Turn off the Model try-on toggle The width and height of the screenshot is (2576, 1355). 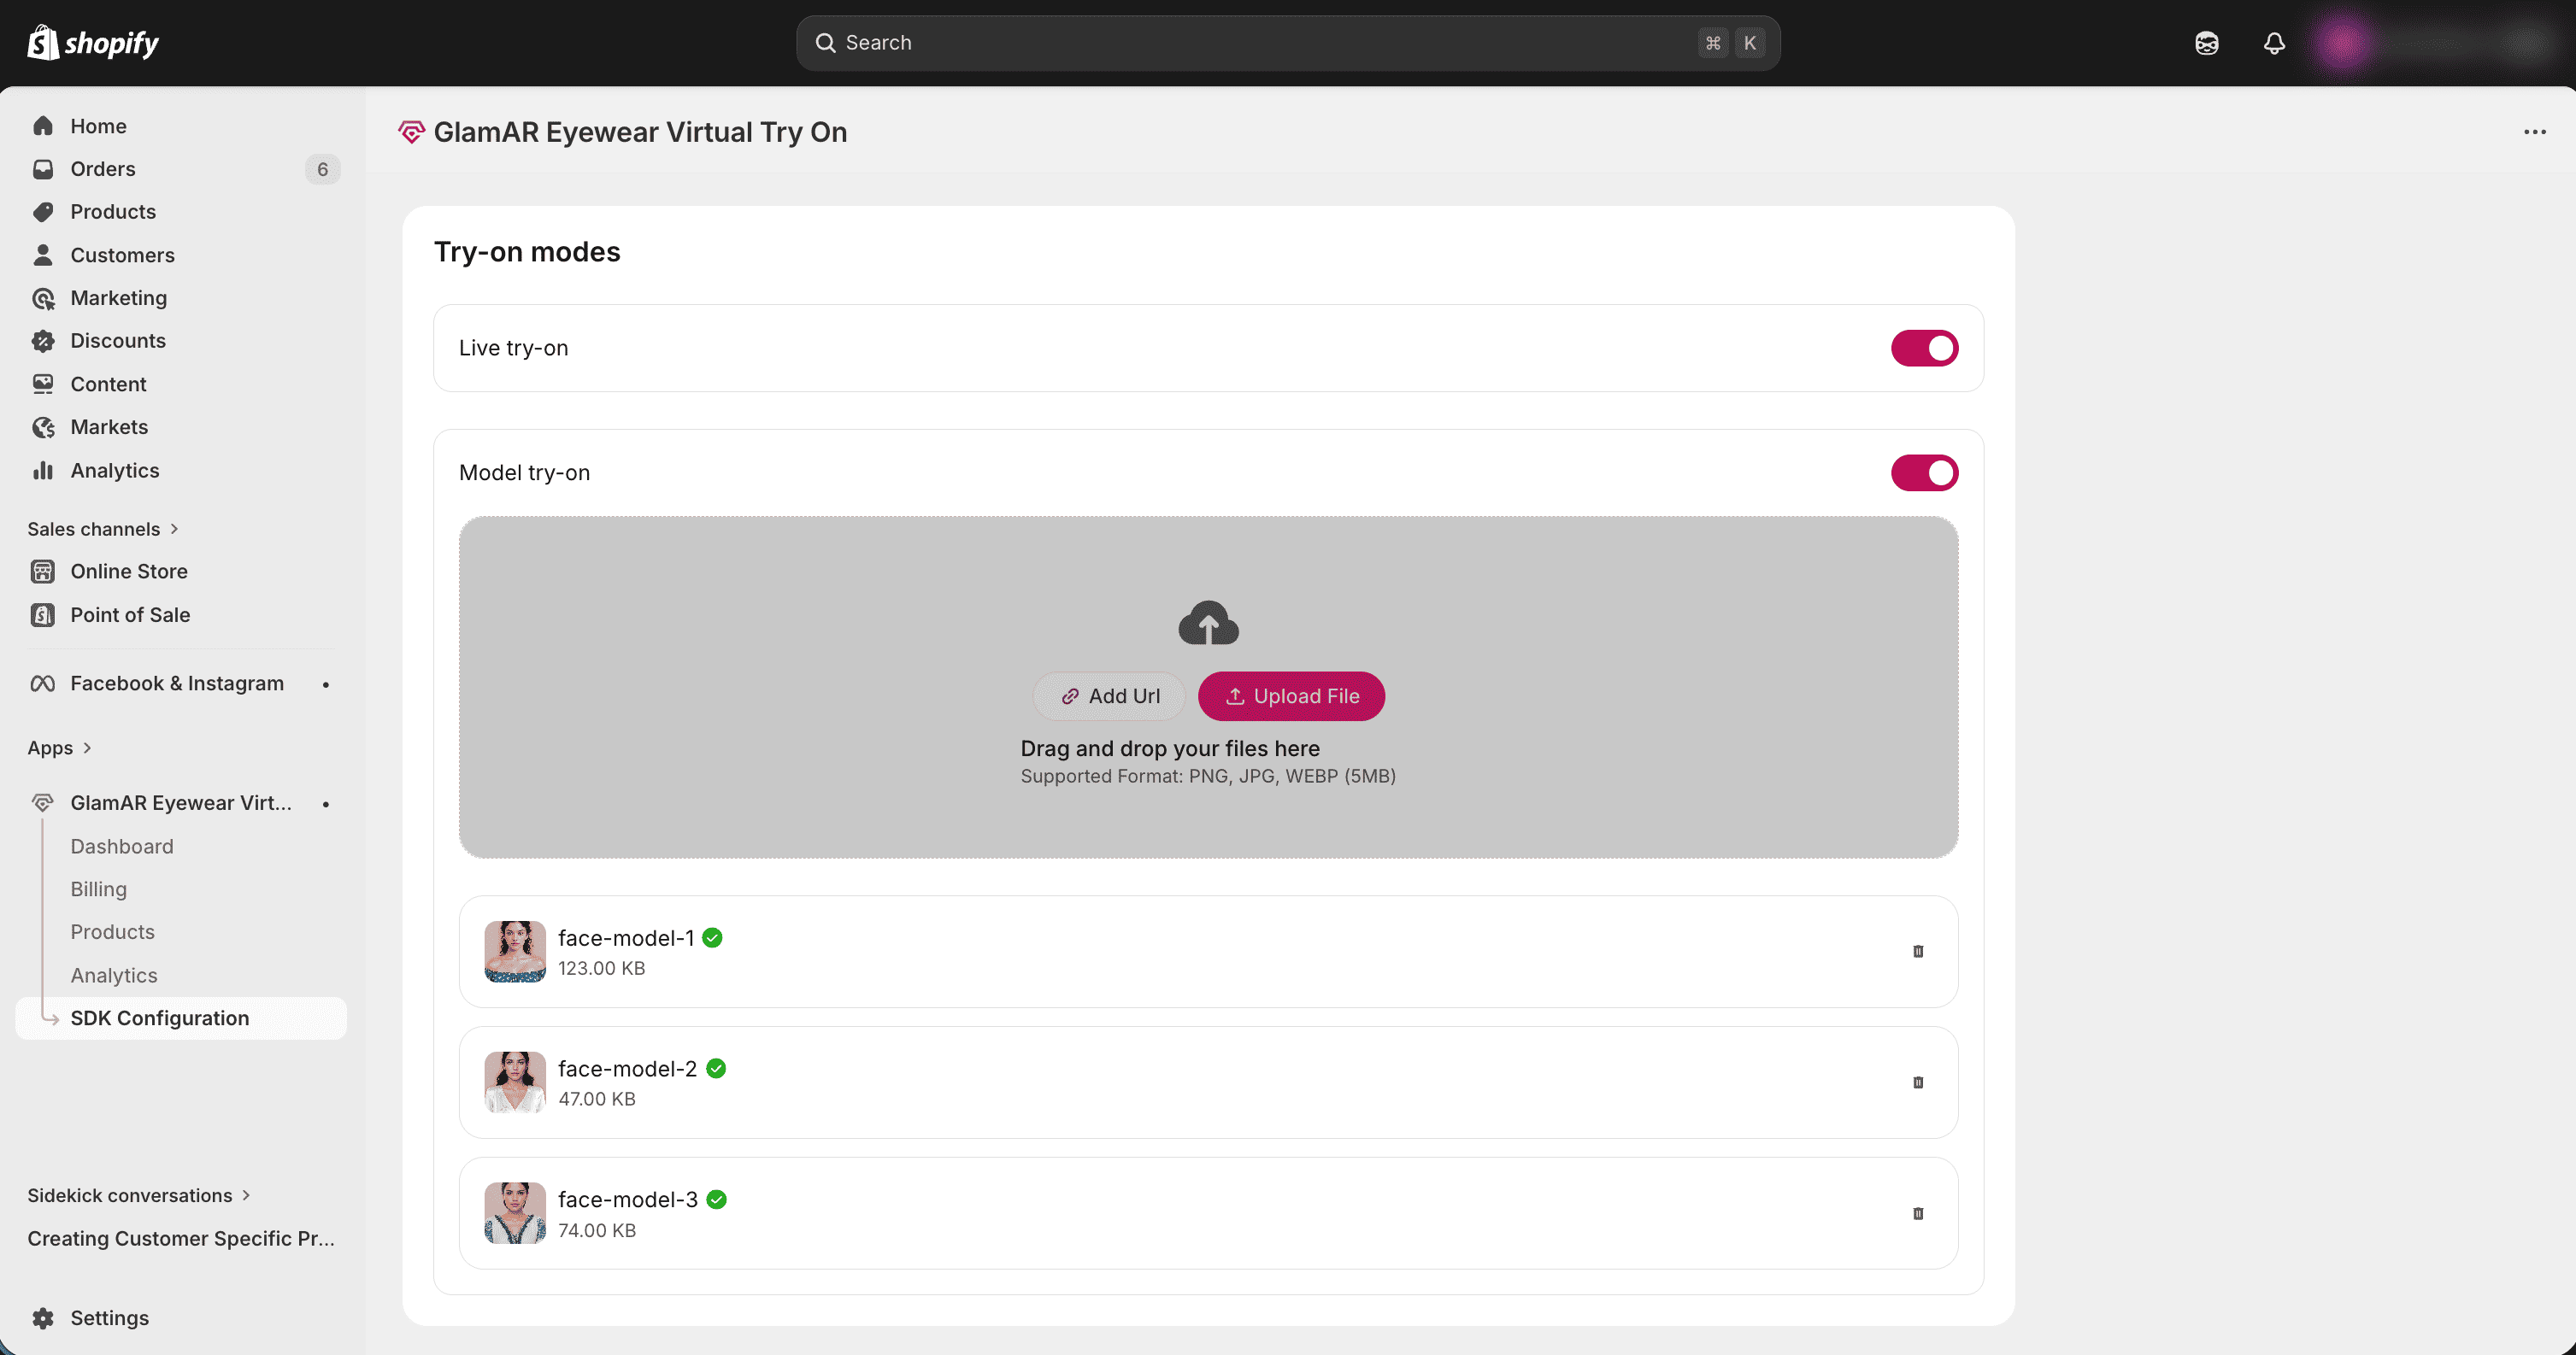(1923, 472)
